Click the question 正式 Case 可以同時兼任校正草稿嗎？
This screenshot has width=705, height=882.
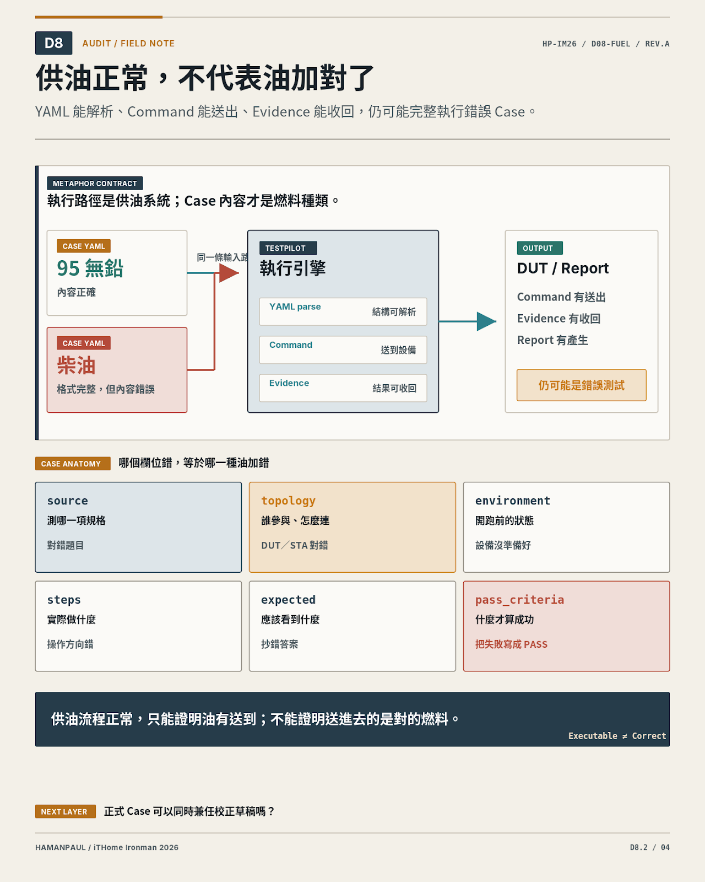pyautogui.click(x=189, y=811)
